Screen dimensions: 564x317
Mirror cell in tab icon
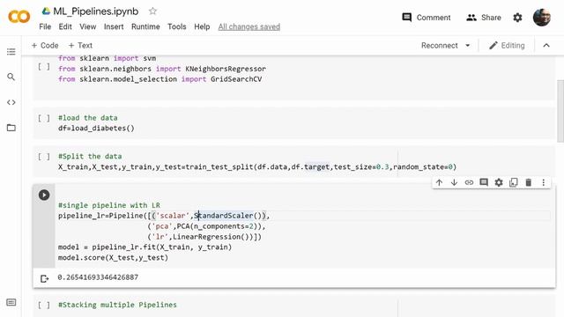click(x=513, y=182)
